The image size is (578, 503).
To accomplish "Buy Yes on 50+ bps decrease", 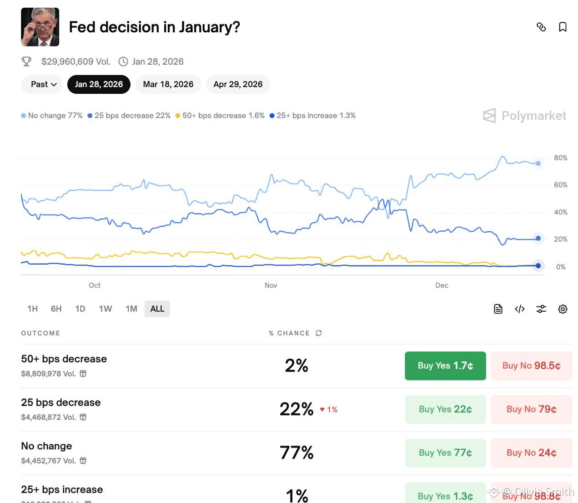I will (445, 366).
